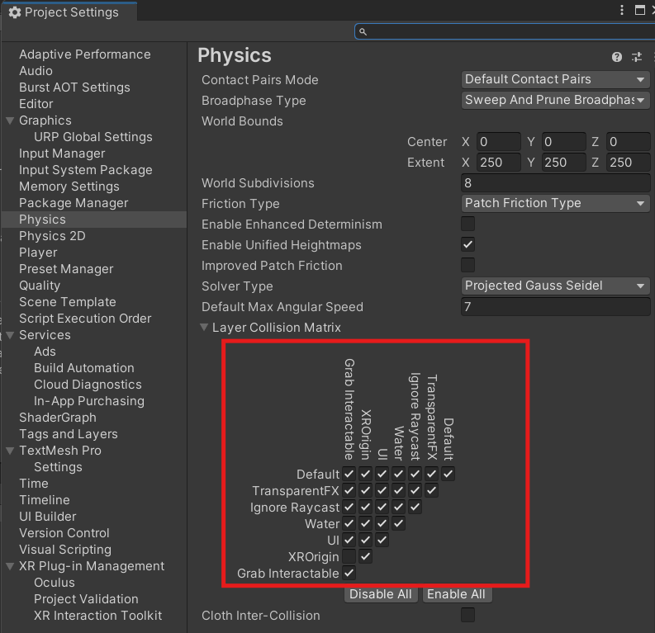Screen dimensions: 655x633
Task: Click World Bounds Extent Z field
Action: pos(629,163)
